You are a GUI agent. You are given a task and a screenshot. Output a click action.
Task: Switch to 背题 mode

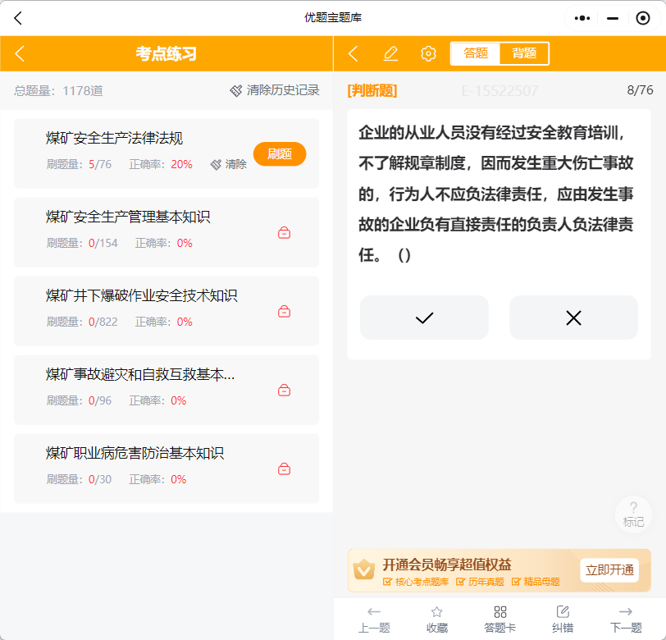tap(524, 53)
